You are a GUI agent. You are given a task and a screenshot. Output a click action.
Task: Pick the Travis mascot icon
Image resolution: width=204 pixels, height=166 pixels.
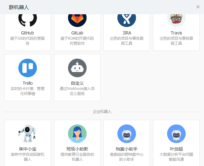click(x=176, y=20)
